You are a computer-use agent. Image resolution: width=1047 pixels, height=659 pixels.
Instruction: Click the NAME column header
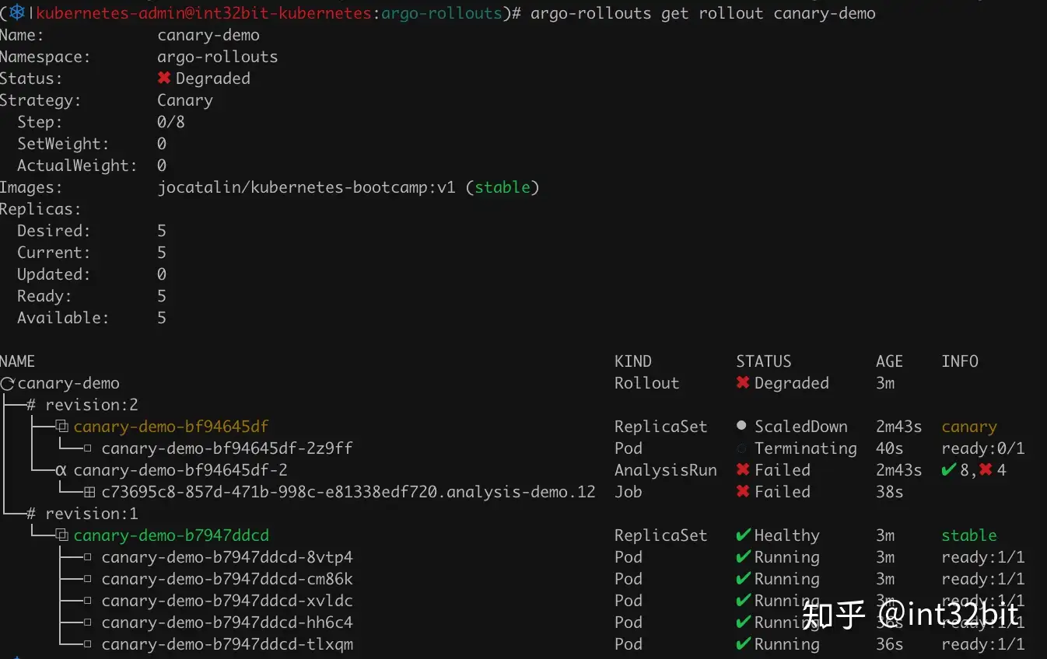17,361
